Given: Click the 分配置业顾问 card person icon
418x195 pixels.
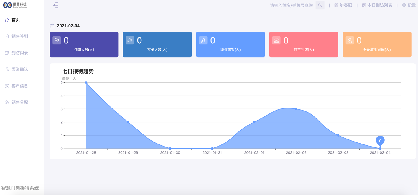Looking at the screenshot, I should pyautogui.click(x=350, y=40).
